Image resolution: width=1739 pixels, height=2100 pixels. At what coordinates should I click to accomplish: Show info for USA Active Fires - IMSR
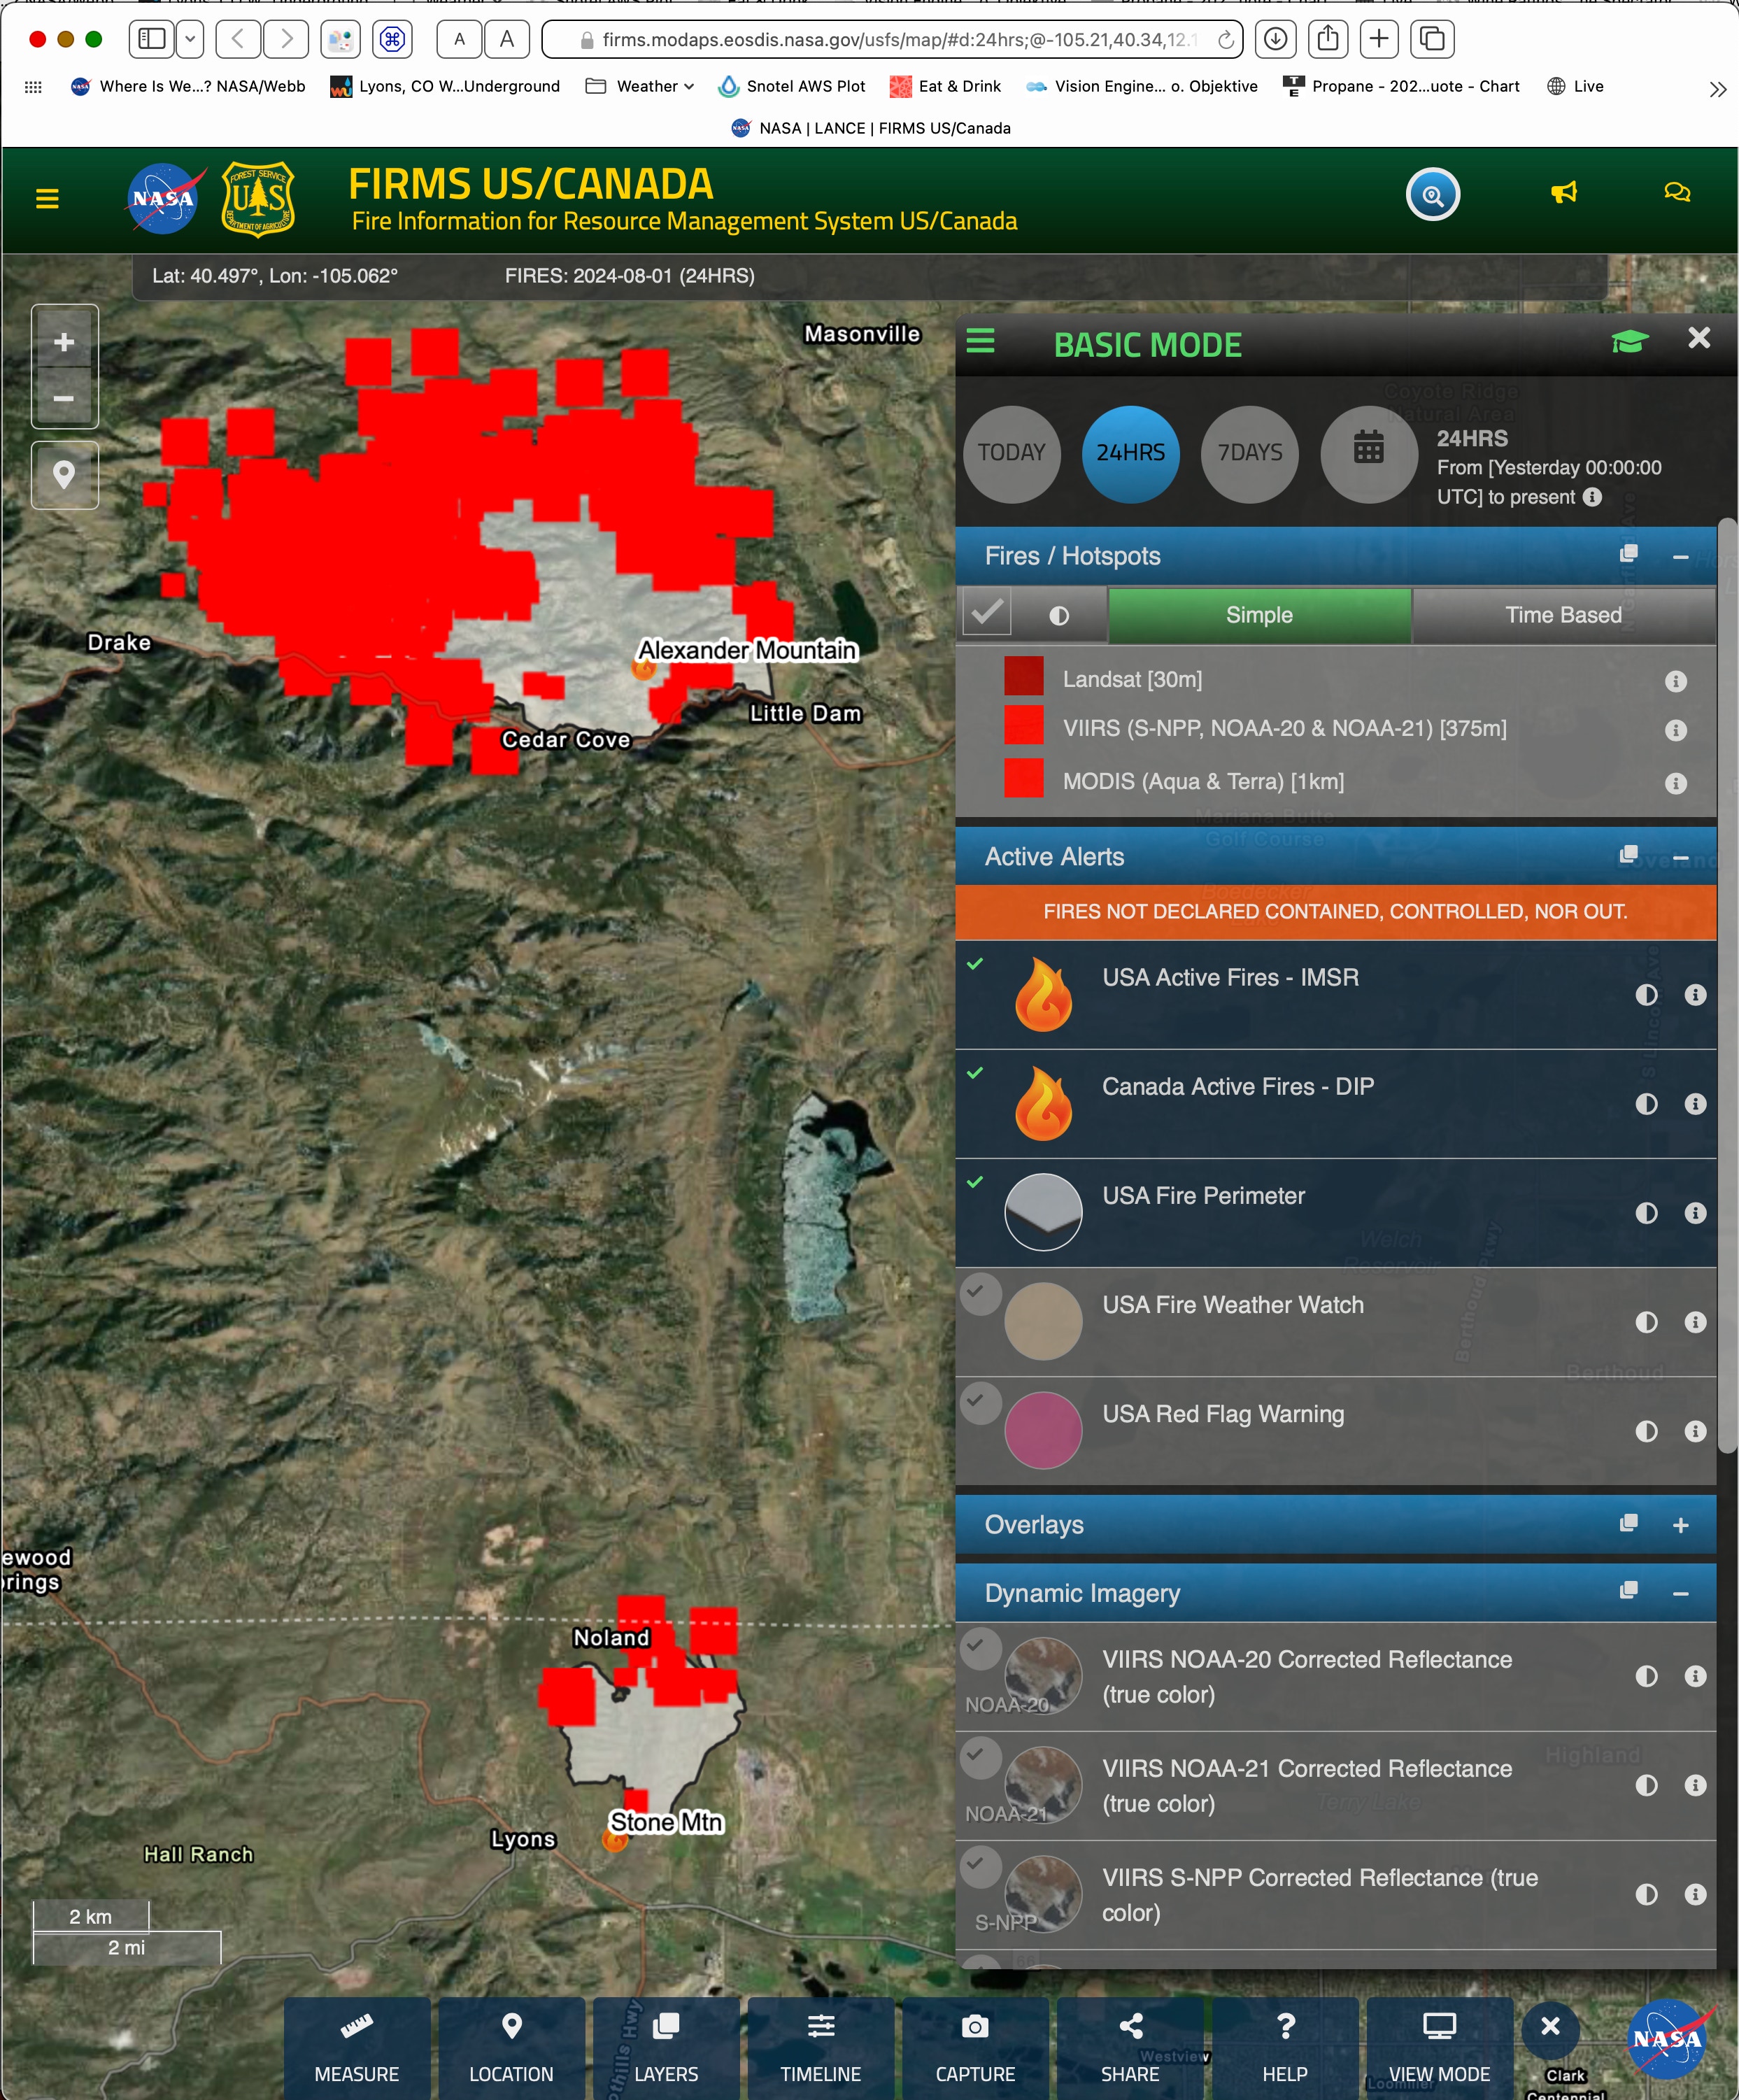point(1695,995)
